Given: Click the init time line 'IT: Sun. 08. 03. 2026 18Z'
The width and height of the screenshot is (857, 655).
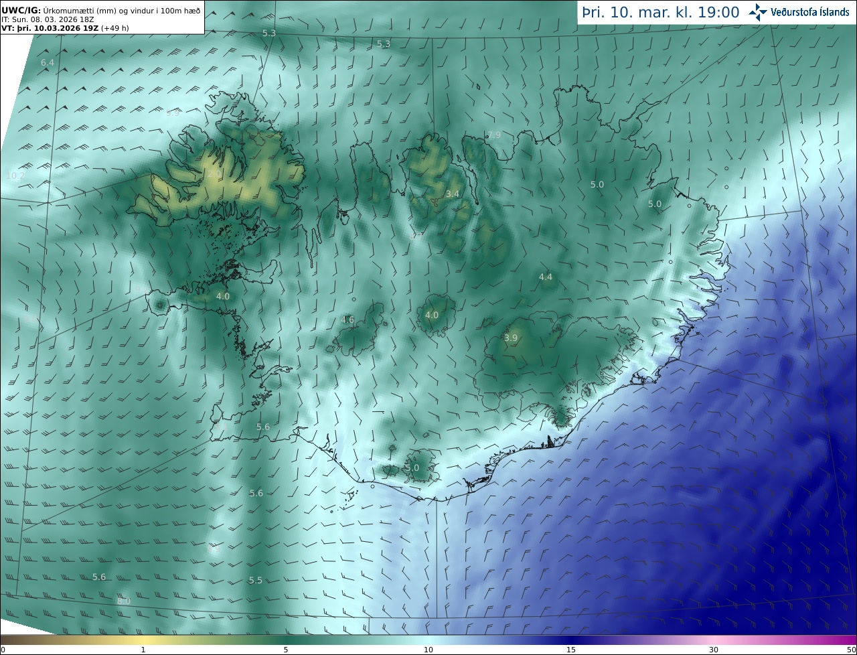Looking at the screenshot, I should [x=49, y=19].
